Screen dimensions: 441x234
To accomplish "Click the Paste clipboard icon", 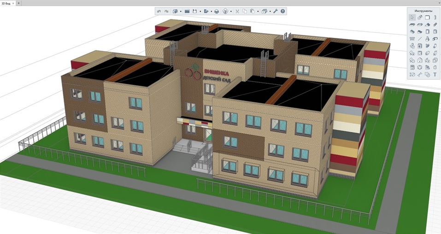I will 252,11.
